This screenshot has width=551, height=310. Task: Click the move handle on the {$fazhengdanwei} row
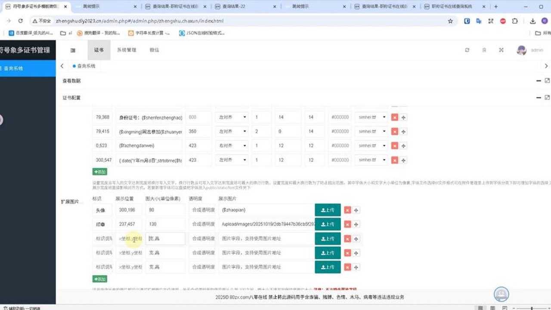coord(403,146)
